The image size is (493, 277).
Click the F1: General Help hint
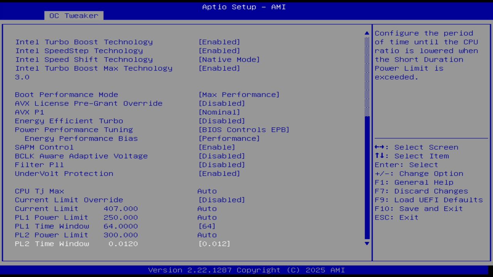tap(414, 182)
